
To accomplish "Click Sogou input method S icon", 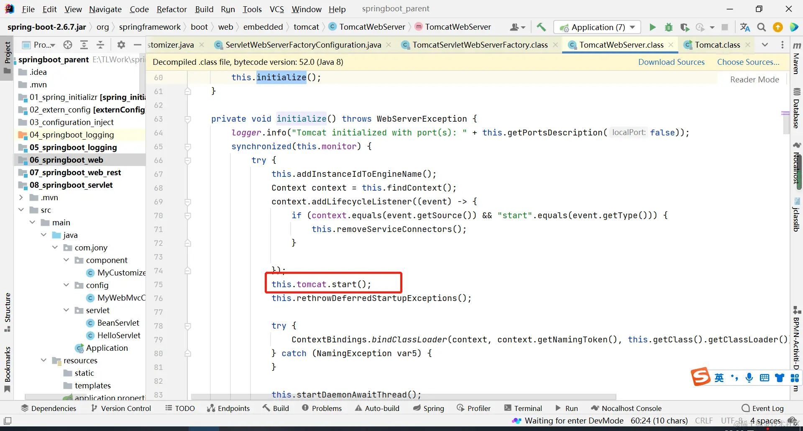I will [x=701, y=377].
